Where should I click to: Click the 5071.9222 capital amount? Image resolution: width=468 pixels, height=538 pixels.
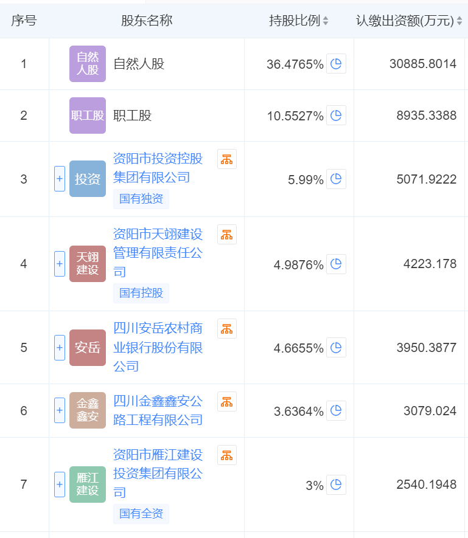point(427,179)
